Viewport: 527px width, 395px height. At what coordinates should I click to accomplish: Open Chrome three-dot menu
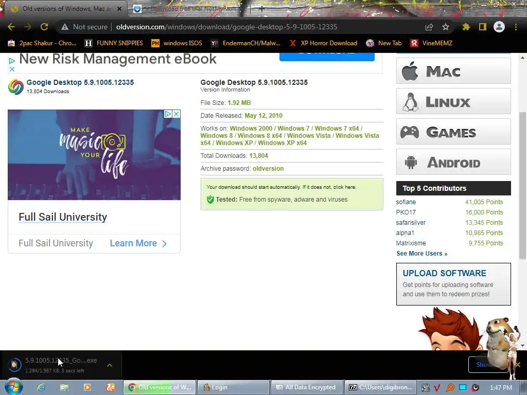516,27
